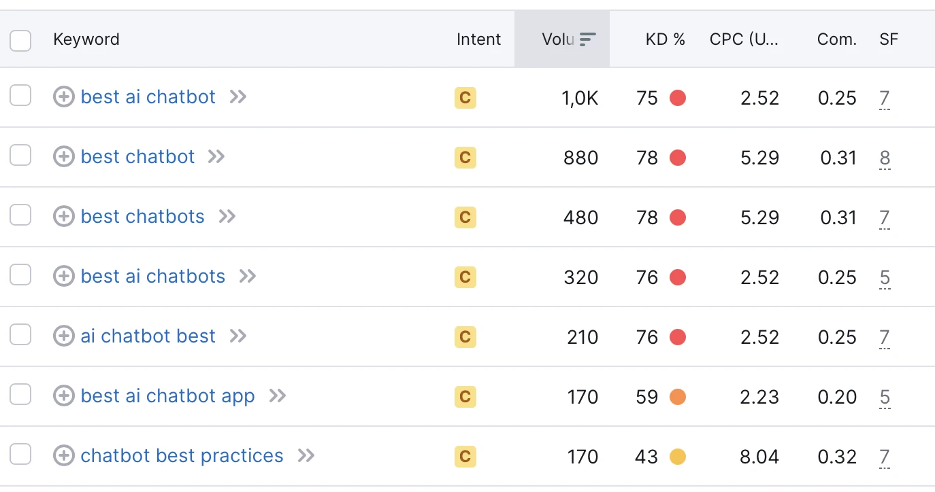935x492 pixels.
Task: Click the Keyword column header
Action: [x=86, y=39]
